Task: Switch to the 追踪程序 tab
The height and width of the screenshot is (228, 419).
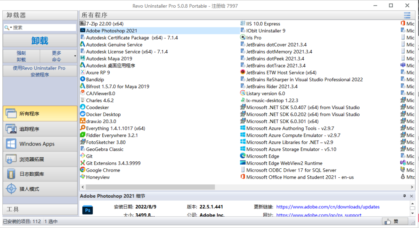Action: coord(40,129)
